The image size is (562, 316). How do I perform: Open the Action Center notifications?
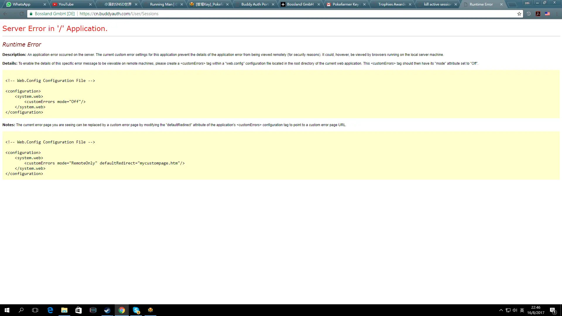pyautogui.click(x=553, y=310)
